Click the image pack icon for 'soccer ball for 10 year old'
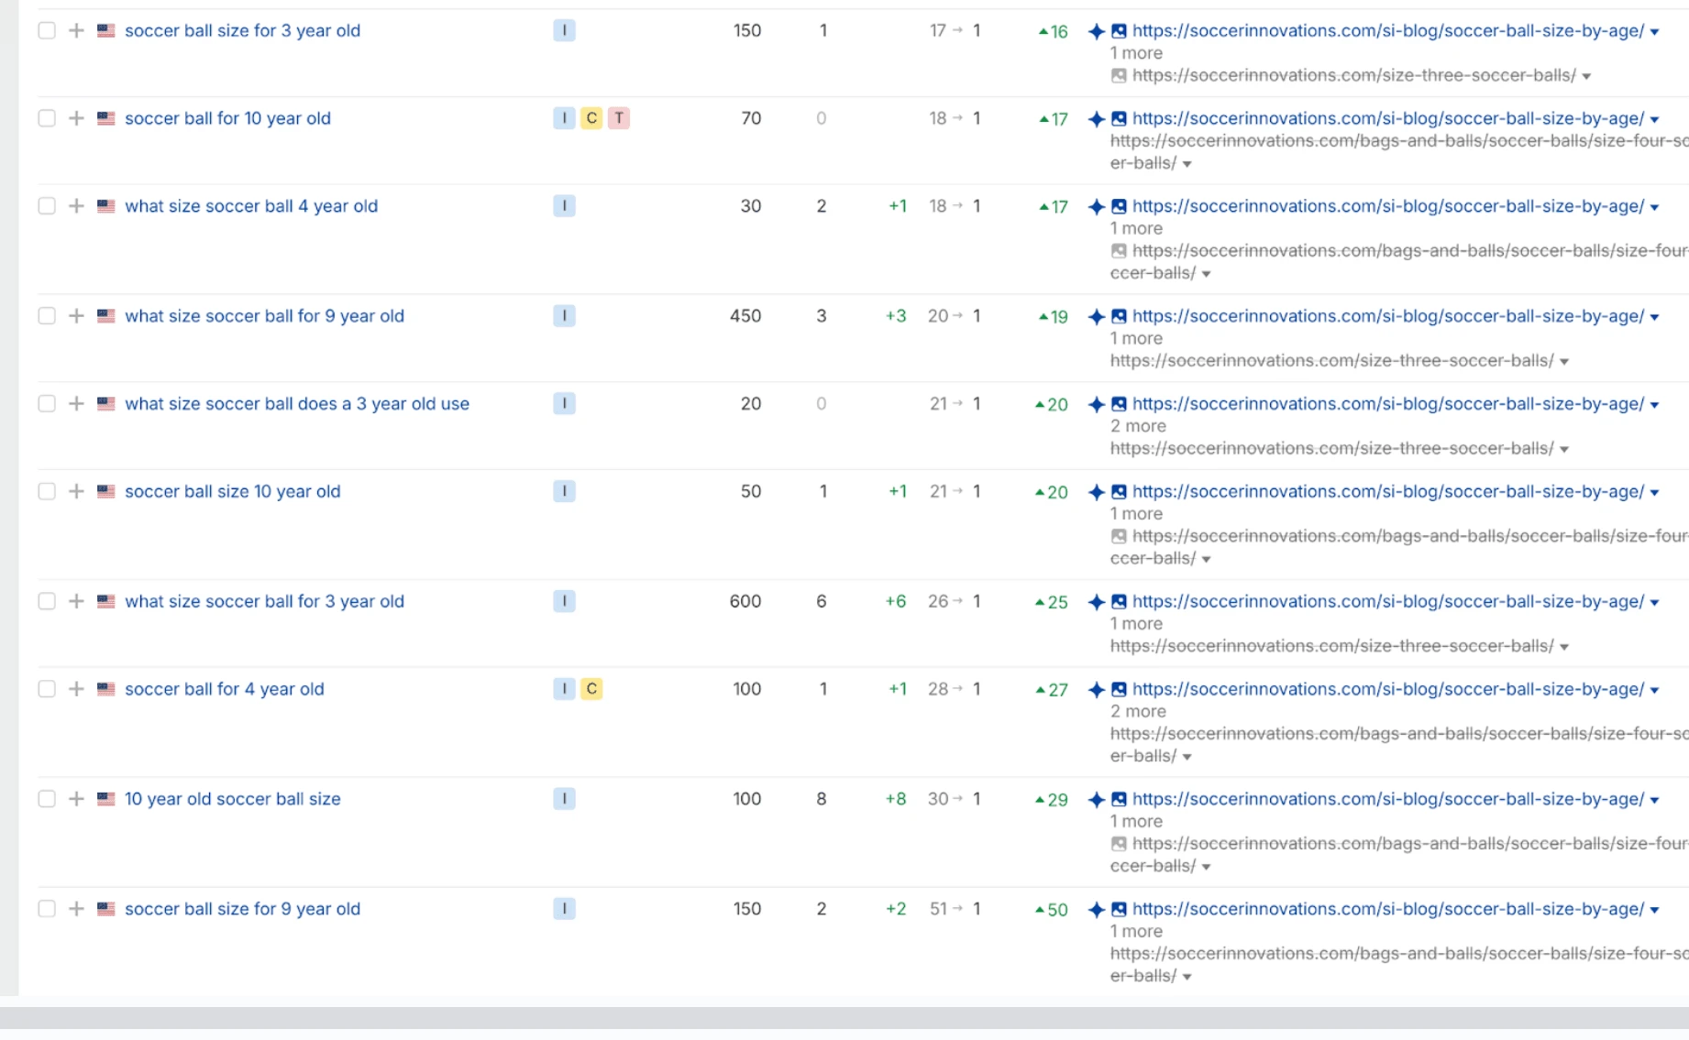Screen dimensions: 1689x1040 coord(1119,119)
